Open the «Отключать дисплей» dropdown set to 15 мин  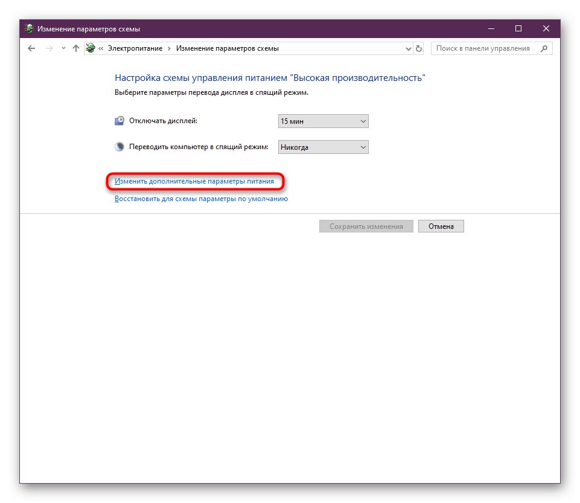323,121
